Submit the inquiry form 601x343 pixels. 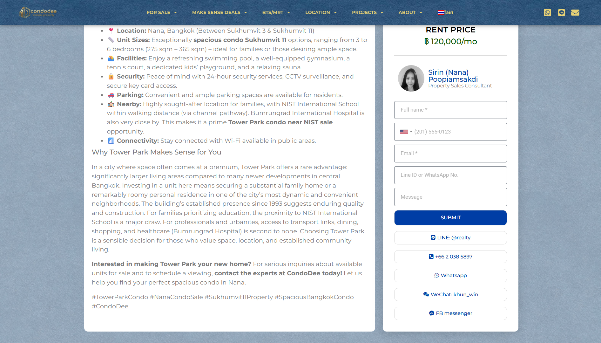point(450,218)
